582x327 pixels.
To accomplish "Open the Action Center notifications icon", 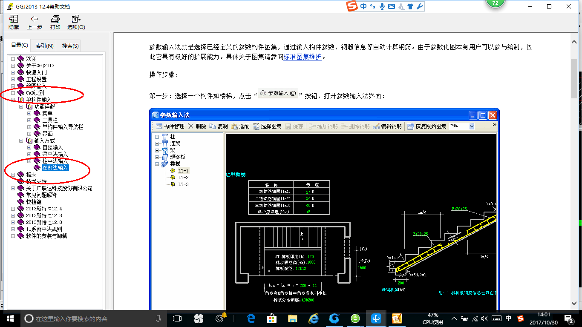I will [x=569, y=318].
